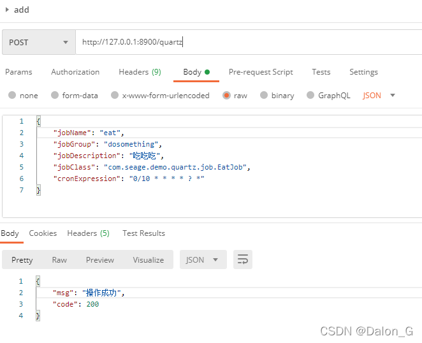Choose the GraphQL body option
This screenshot has width=422, height=343.
point(328,95)
